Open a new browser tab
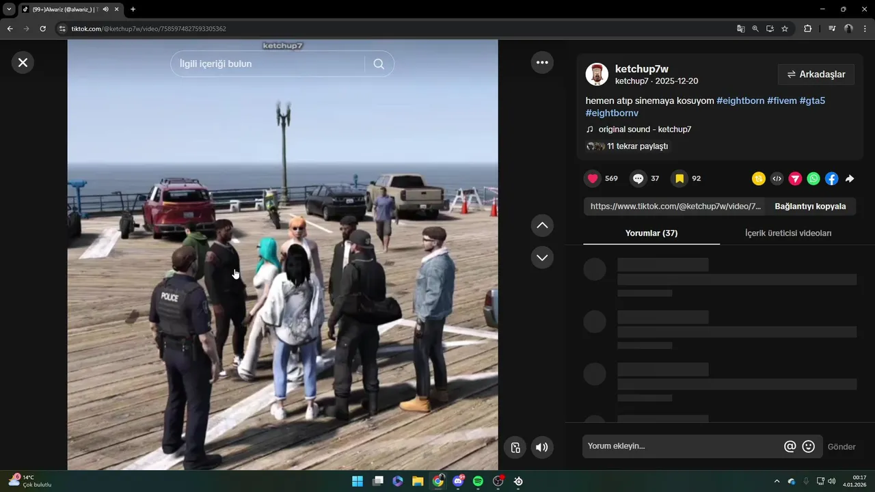This screenshot has height=492, width=875. [133, 9]
